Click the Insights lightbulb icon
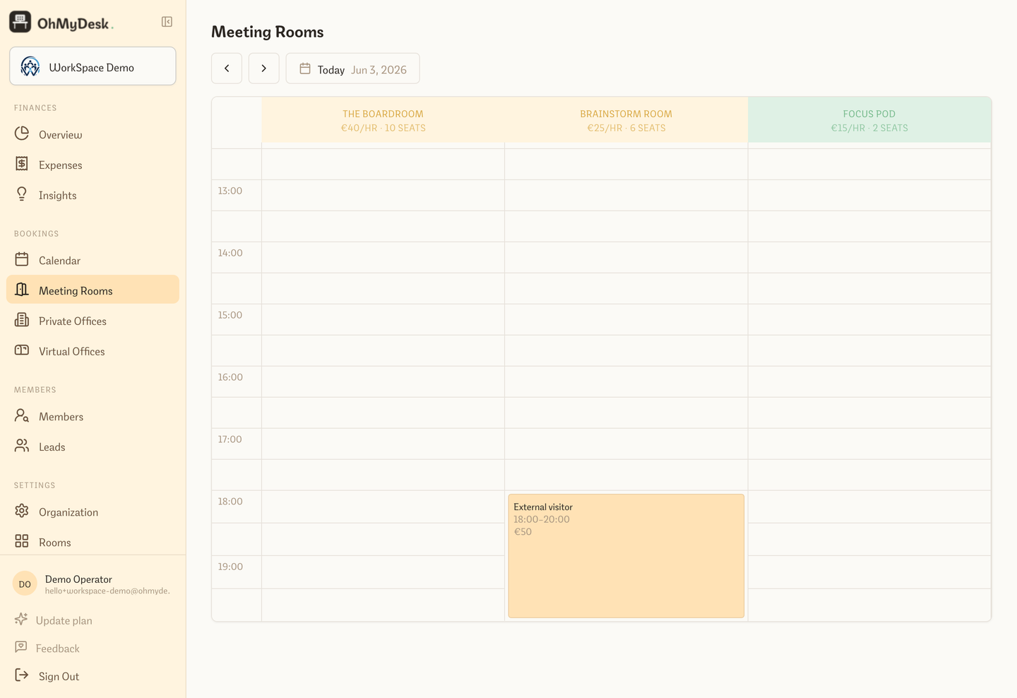 [x=22, y=194]
